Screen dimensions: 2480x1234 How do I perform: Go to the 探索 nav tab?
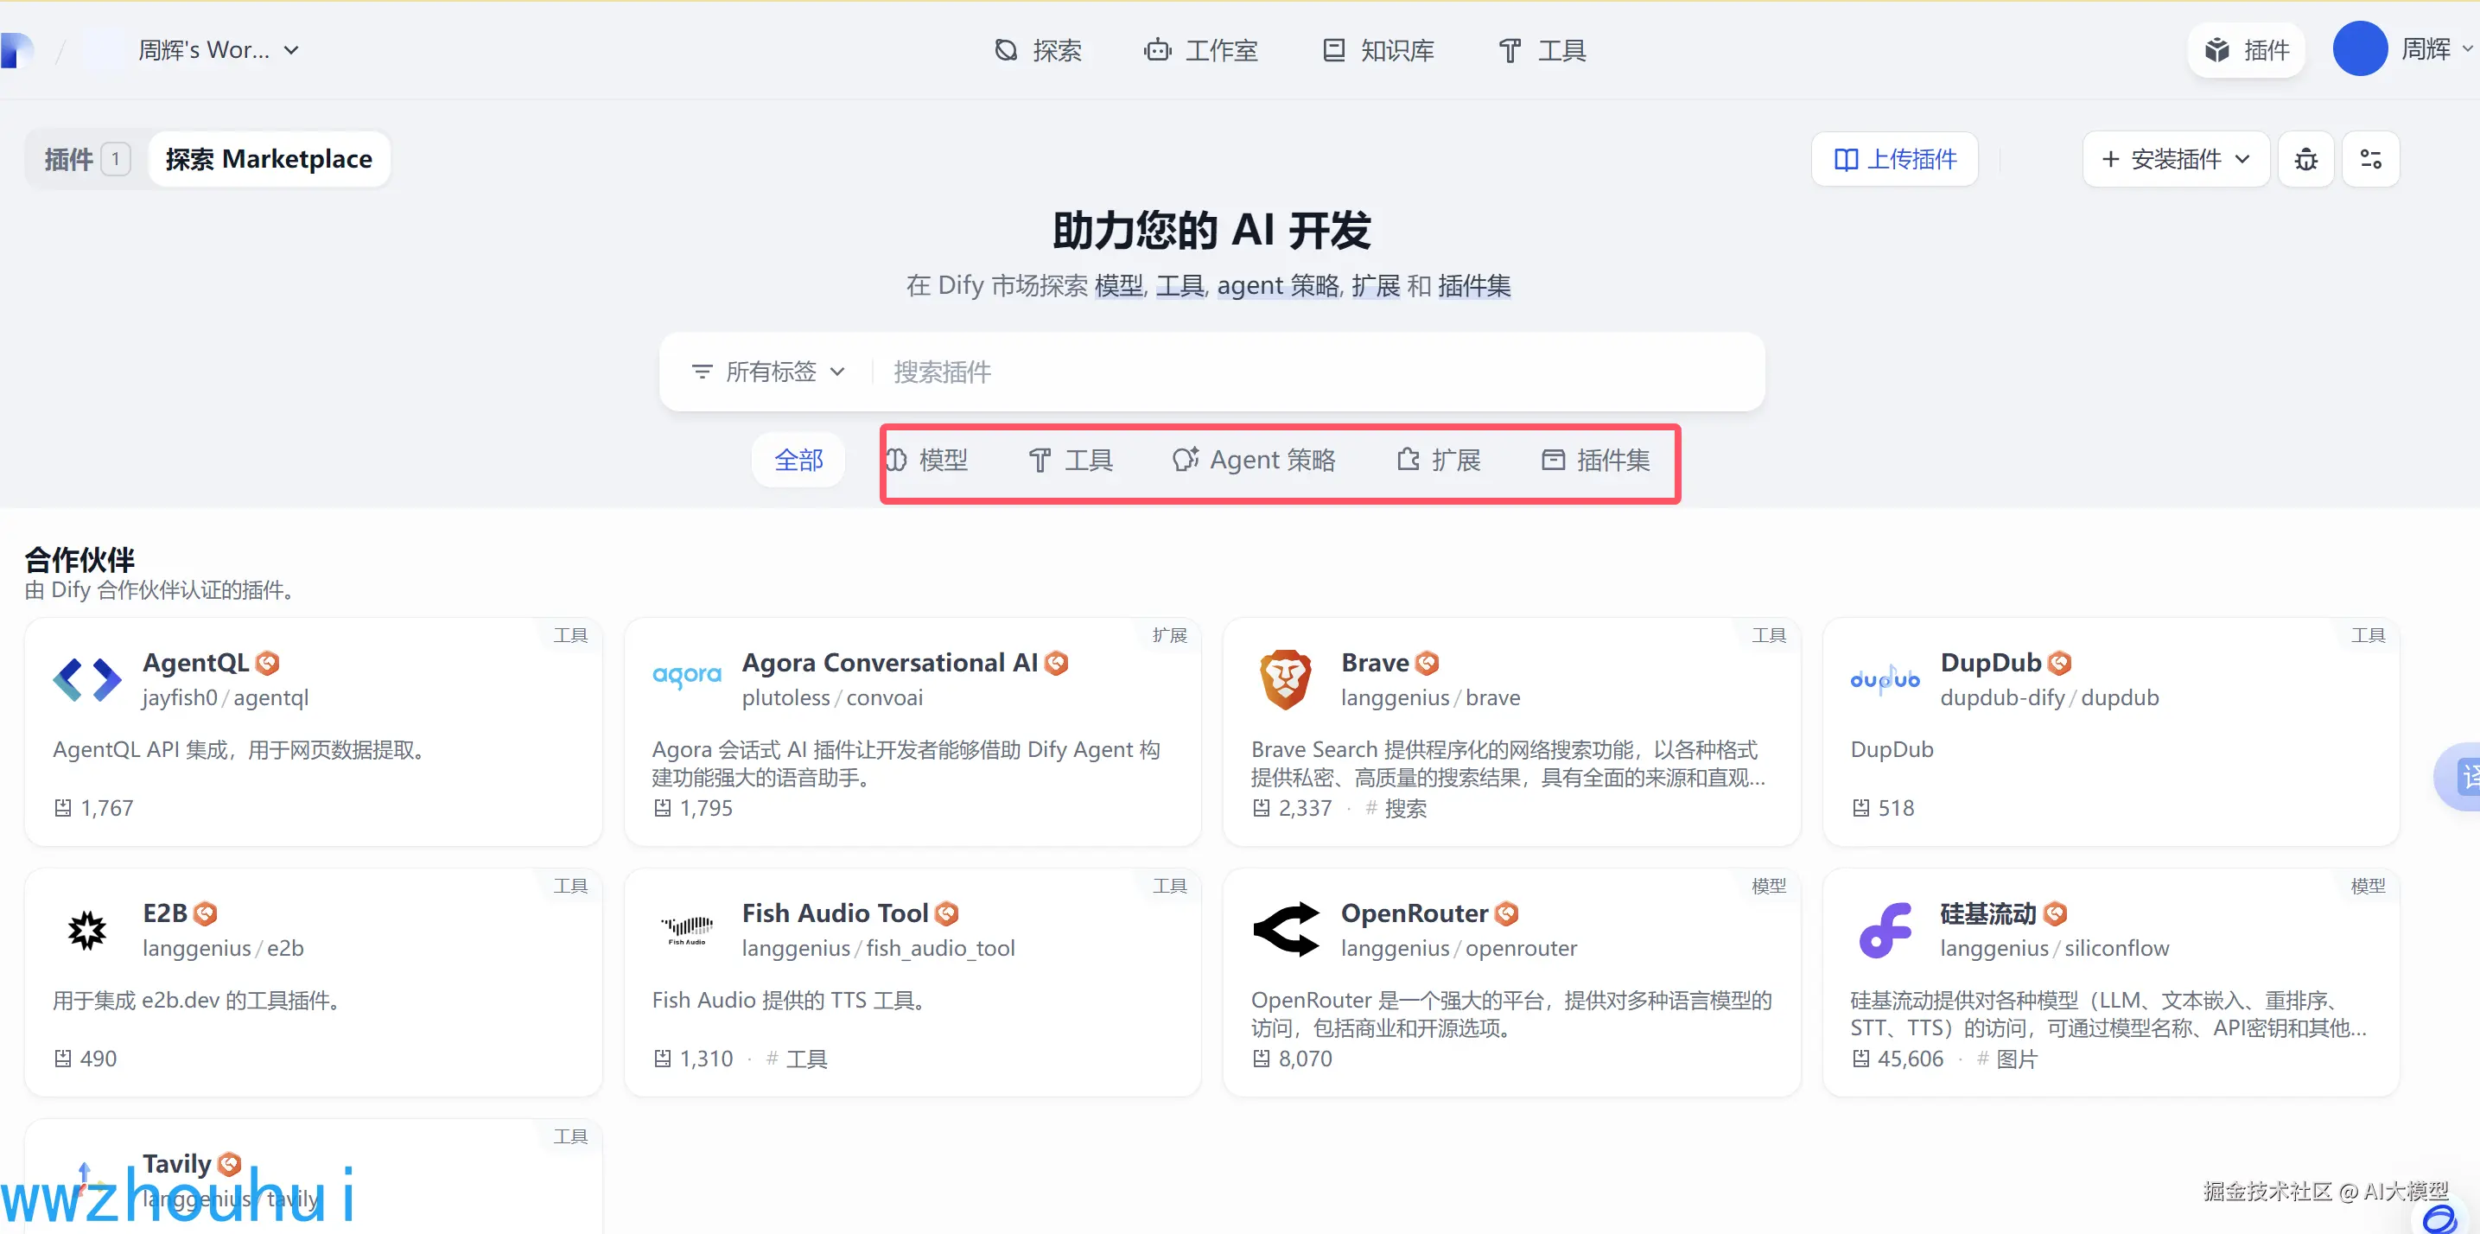pyautogui.click(x=1038, y=50)
